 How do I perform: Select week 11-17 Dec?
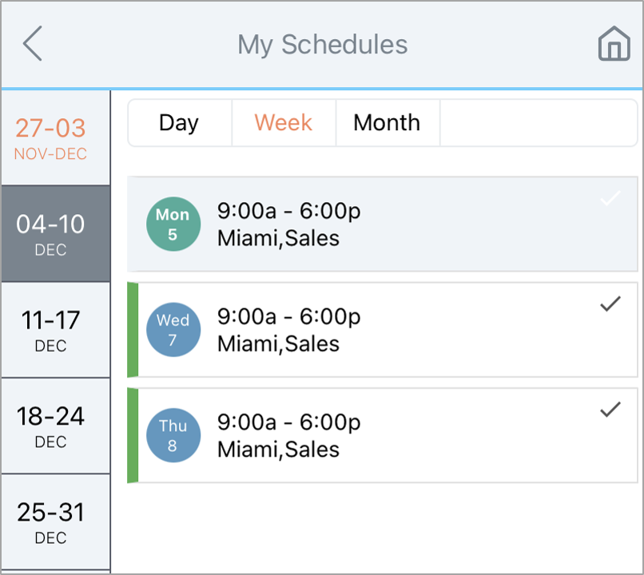pyautogui.click(x=55, y=330)
